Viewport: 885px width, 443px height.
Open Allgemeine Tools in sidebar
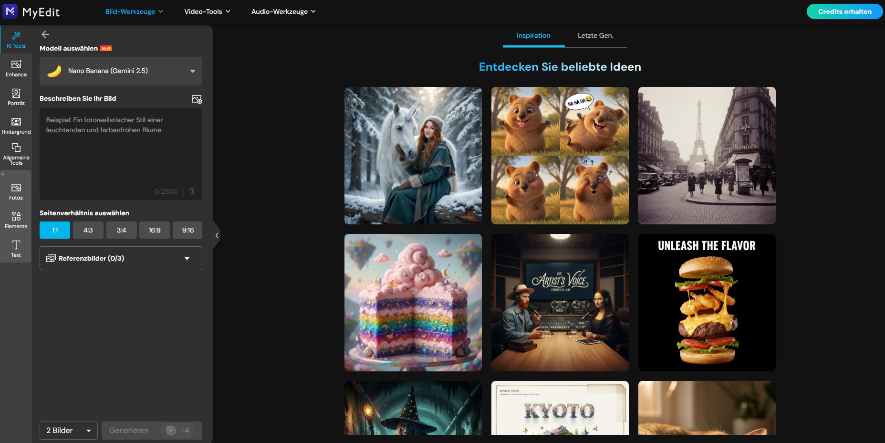[x=16, y=154]
